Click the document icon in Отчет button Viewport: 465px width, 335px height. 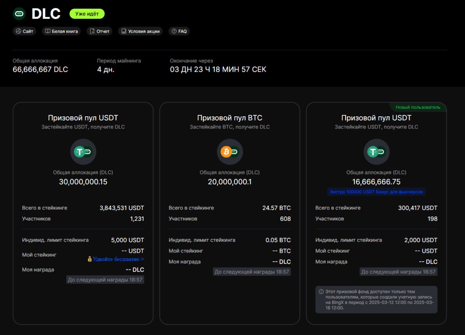point(92,31)
